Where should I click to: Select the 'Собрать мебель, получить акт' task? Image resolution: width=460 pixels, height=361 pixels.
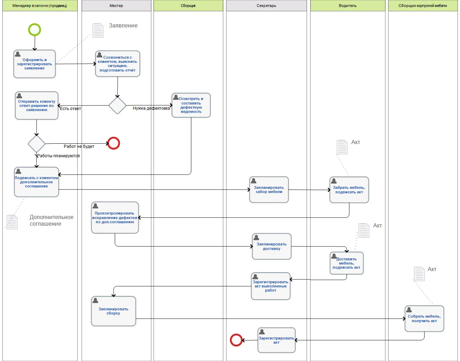pos(424,319)
